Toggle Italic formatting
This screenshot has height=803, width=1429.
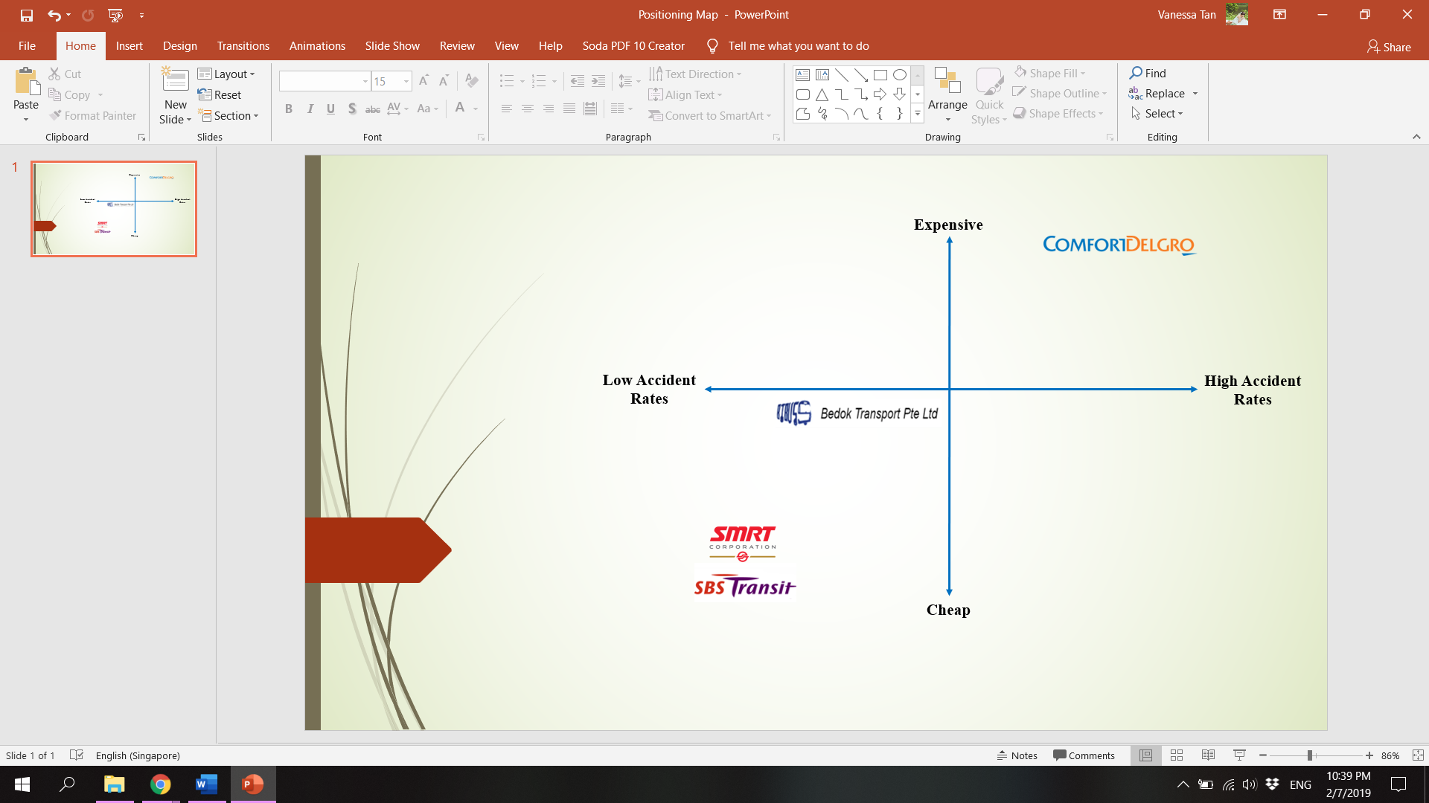click(310, 109)
